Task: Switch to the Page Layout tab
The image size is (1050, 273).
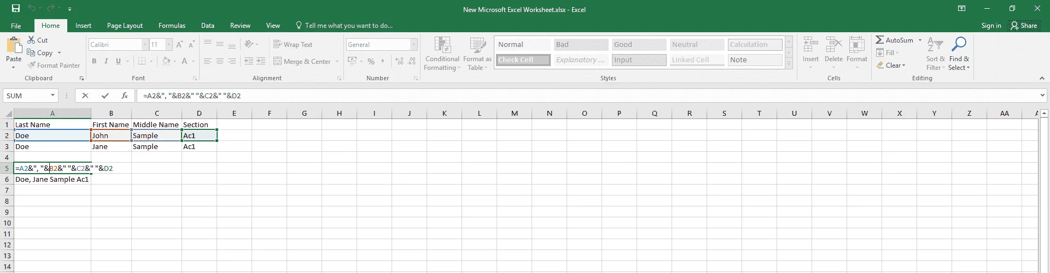Action: pyautogui.click(x=125, y=26)
